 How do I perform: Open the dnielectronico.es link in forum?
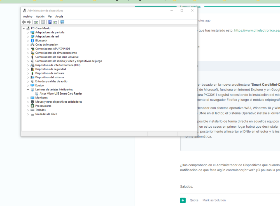click(257, 30)
